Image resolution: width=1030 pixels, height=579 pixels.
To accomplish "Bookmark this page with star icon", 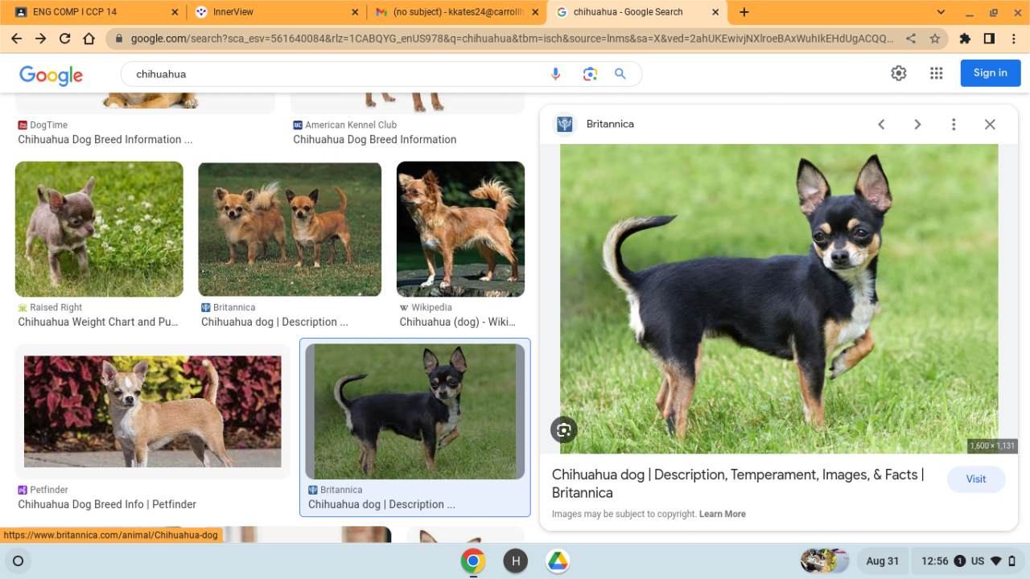I will [935, 39].
